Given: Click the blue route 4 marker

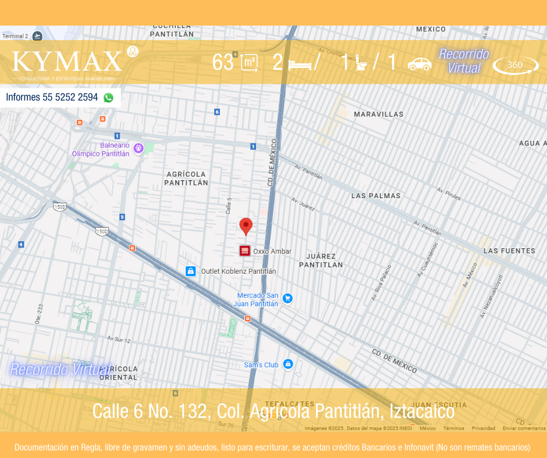Looking at the screenshot, I should [21, 244].
